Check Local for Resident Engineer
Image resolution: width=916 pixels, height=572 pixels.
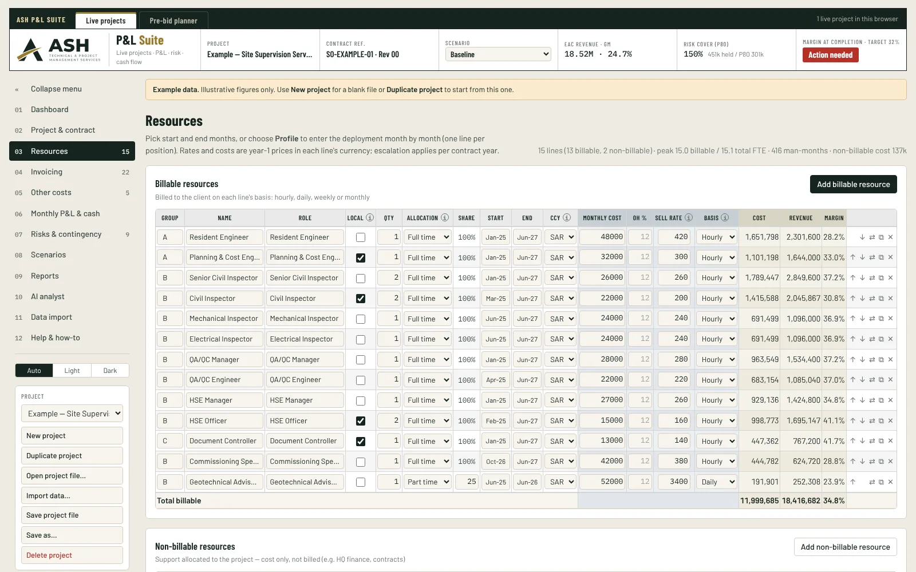pyautogui.click(x=361, y=237)
